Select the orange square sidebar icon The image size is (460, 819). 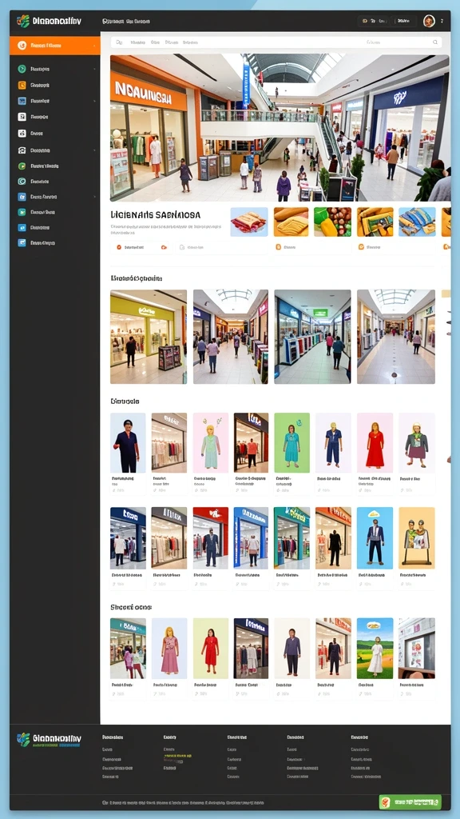tap(22, 85)
